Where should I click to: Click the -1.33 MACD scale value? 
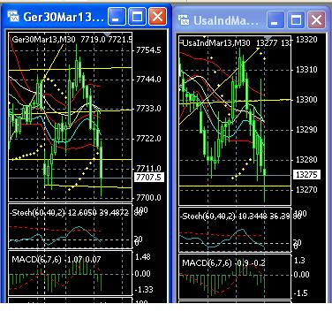(144, 290)
